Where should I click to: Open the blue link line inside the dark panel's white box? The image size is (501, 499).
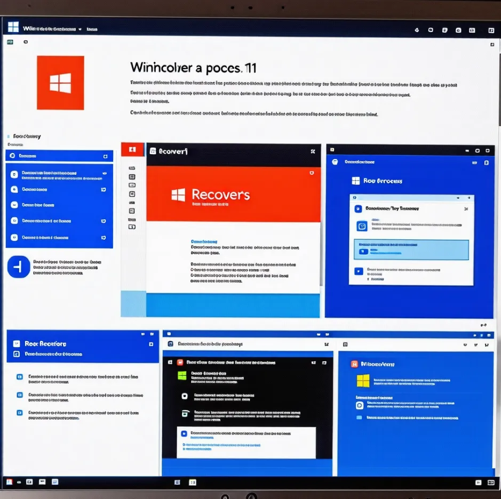point(221,445)
